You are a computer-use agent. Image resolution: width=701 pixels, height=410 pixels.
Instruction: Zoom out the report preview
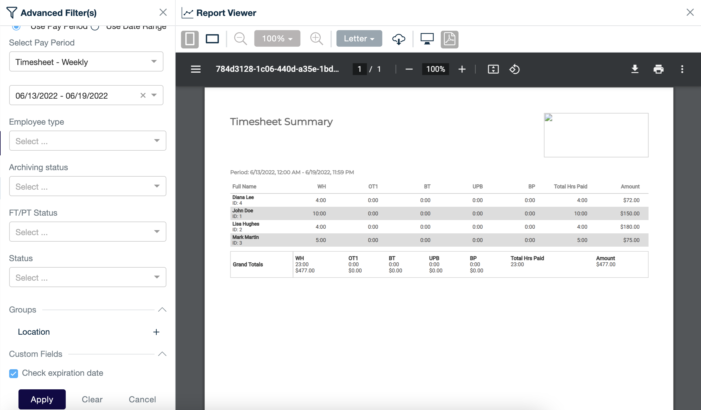tap(240, 38)
